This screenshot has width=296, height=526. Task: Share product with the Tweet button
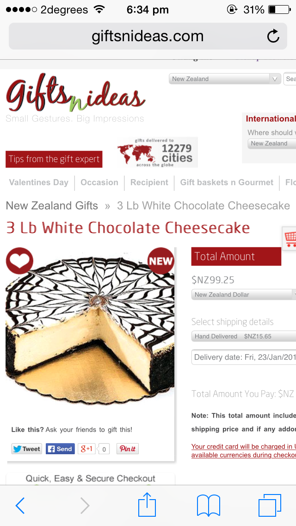coord(26,449)
